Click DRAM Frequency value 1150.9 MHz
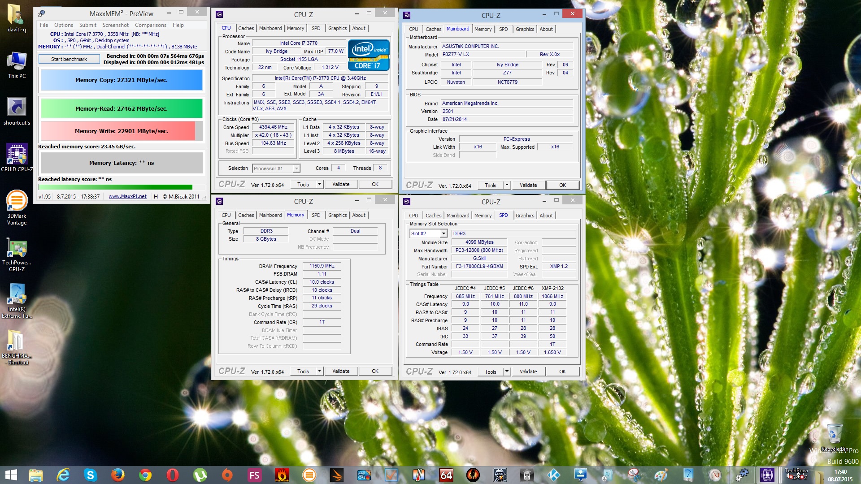This screenshot has width=861, height=484. point(322,266)
